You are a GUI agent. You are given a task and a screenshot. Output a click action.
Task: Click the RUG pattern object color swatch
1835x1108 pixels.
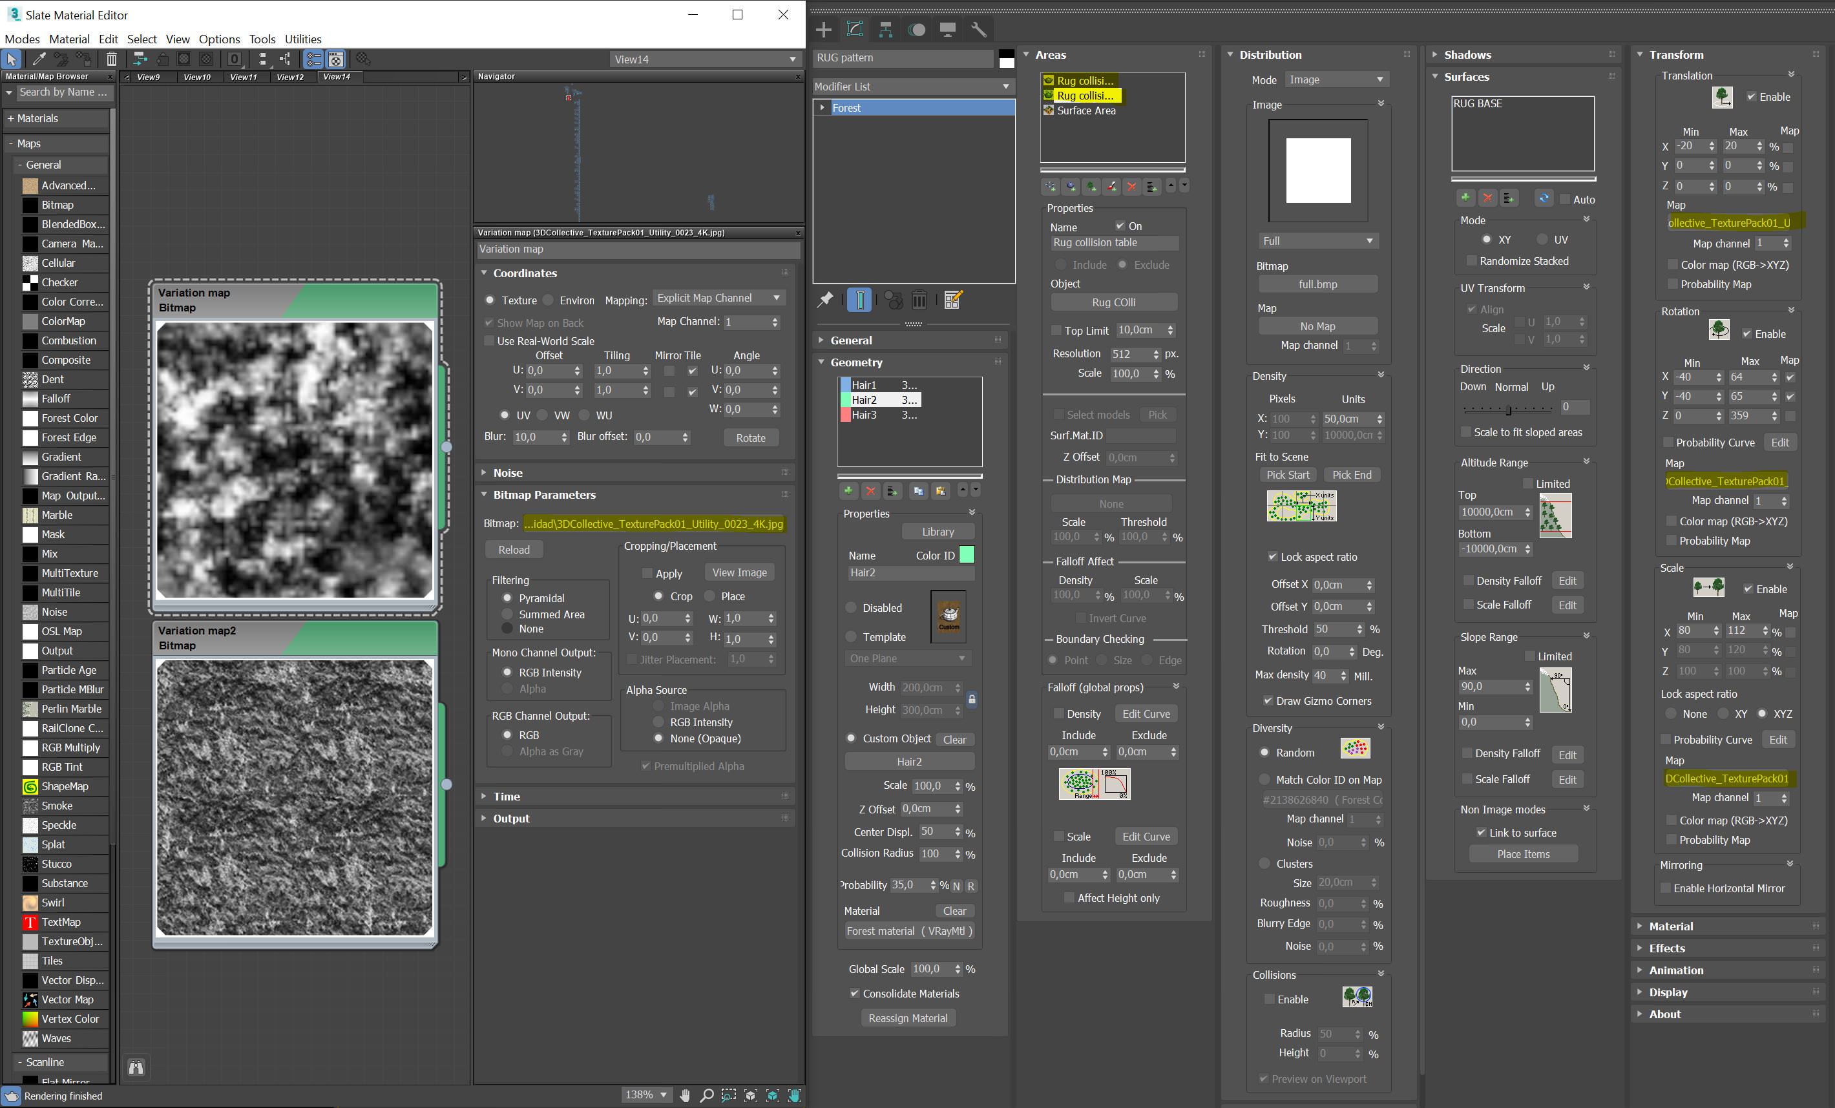pyautogui.click(x=1006, y=58)
